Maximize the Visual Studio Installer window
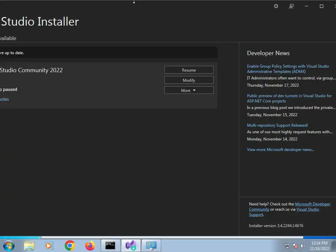This screenshot has height=252, width=336. tap(322, 6)
